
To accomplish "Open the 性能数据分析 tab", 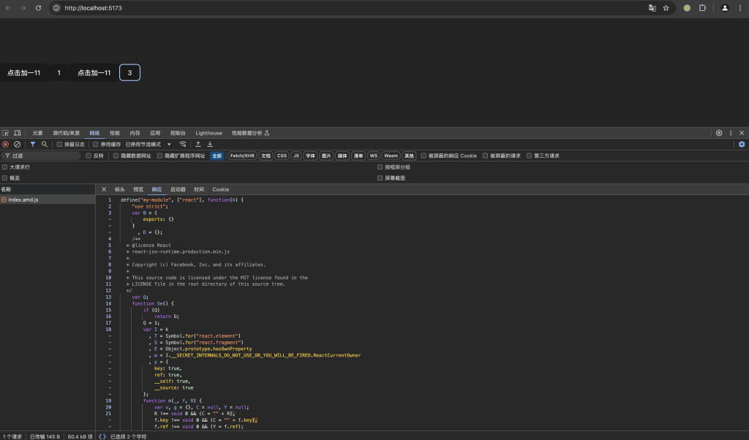I will pos(250,133).
